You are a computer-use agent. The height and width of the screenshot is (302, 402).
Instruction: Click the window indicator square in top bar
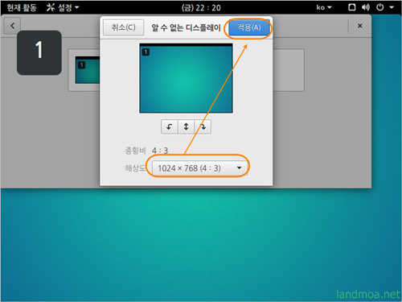pyautogui.click(x=352, y=7)
